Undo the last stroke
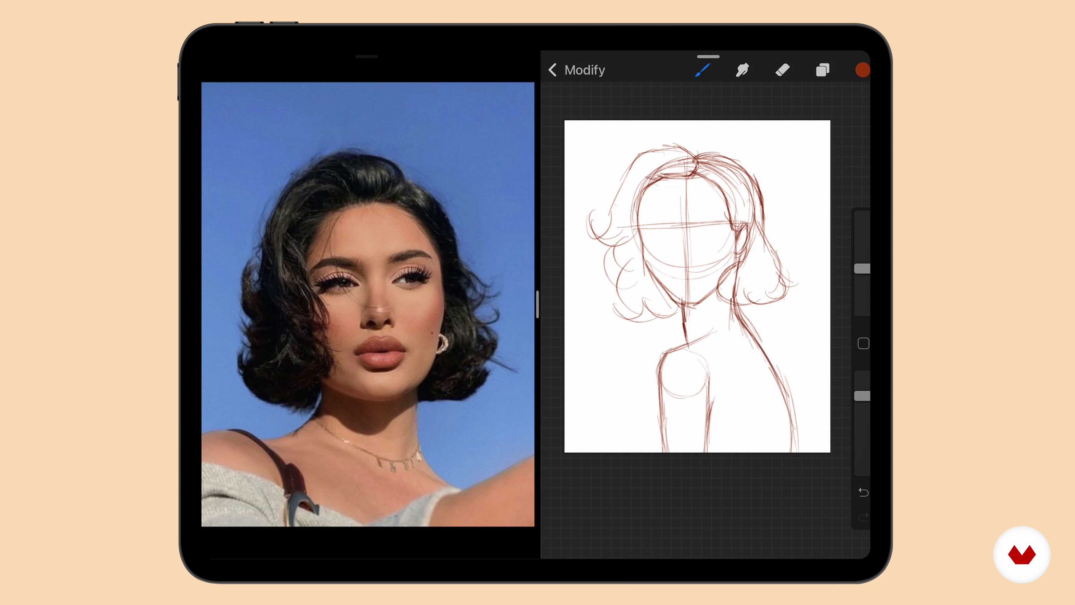This screenshot has height=605, width=1075. pyautogui.click(x=863, y=492)
